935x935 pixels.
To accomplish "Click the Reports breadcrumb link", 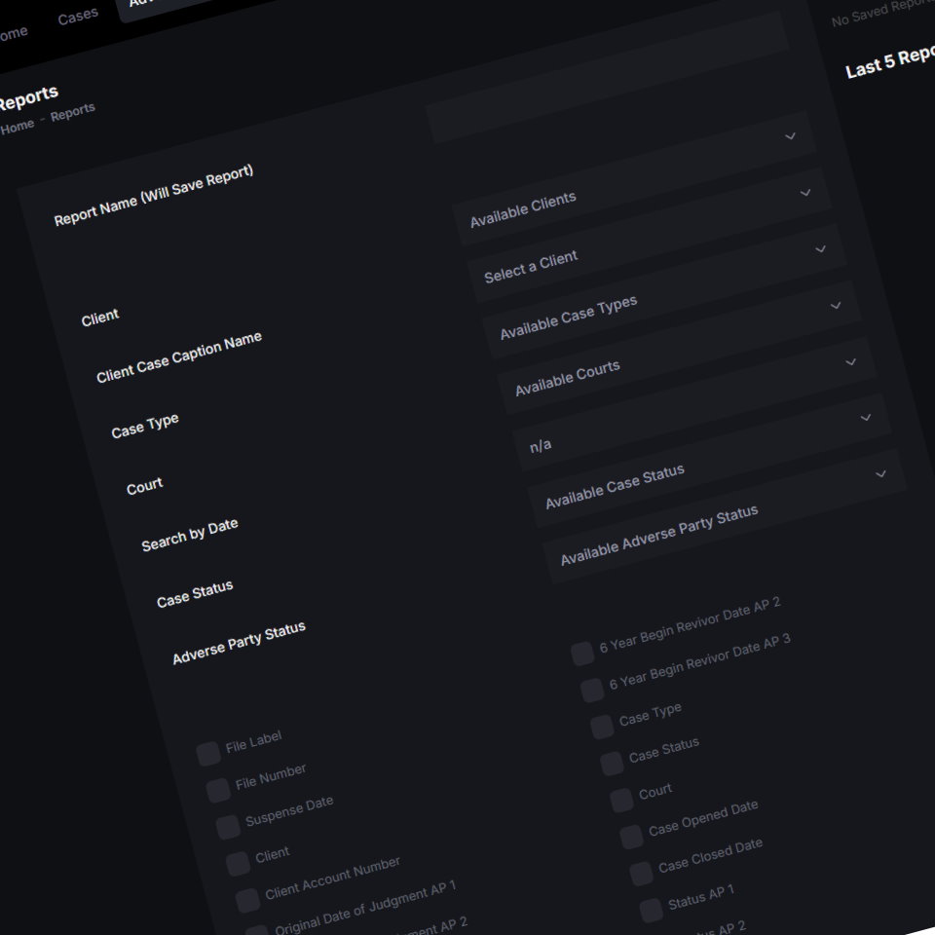I will [x=73, y=112].
